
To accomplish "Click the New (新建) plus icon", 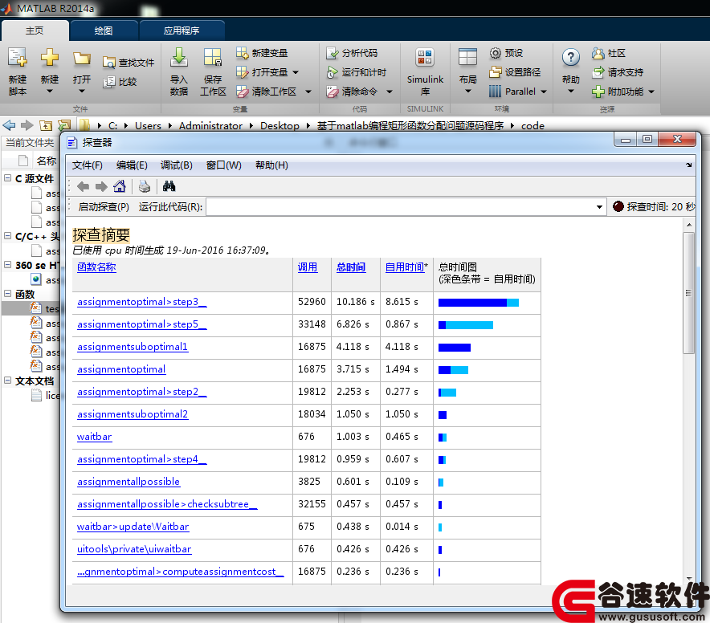I will tap(49, 59).
